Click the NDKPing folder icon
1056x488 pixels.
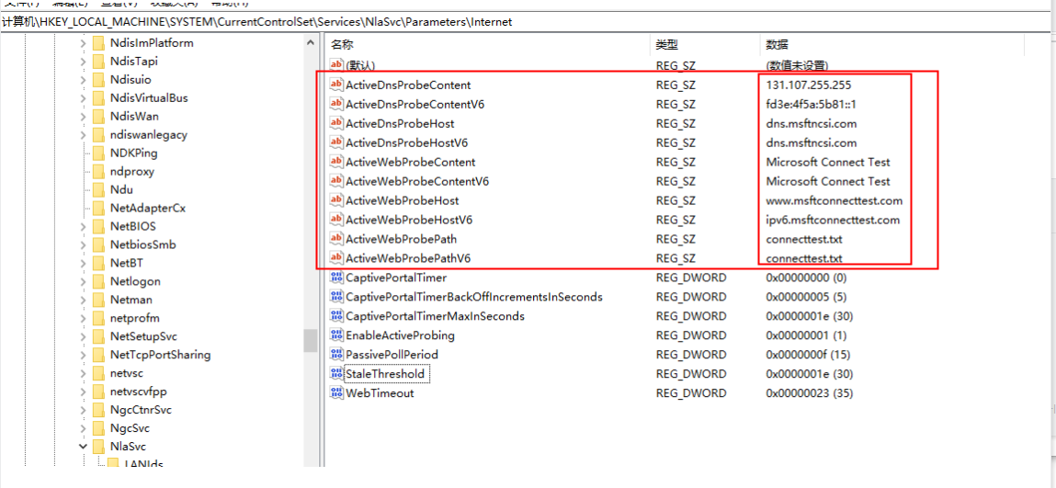pyautogui.click(x=99, y=153)
